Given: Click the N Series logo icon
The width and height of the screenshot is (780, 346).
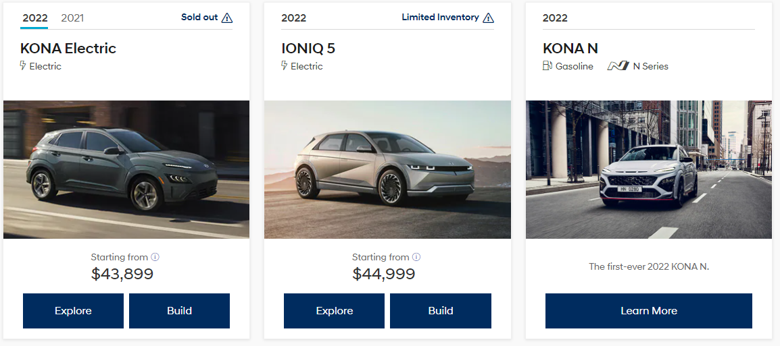Looking at the screenshot, I should (x=618, y=66).
